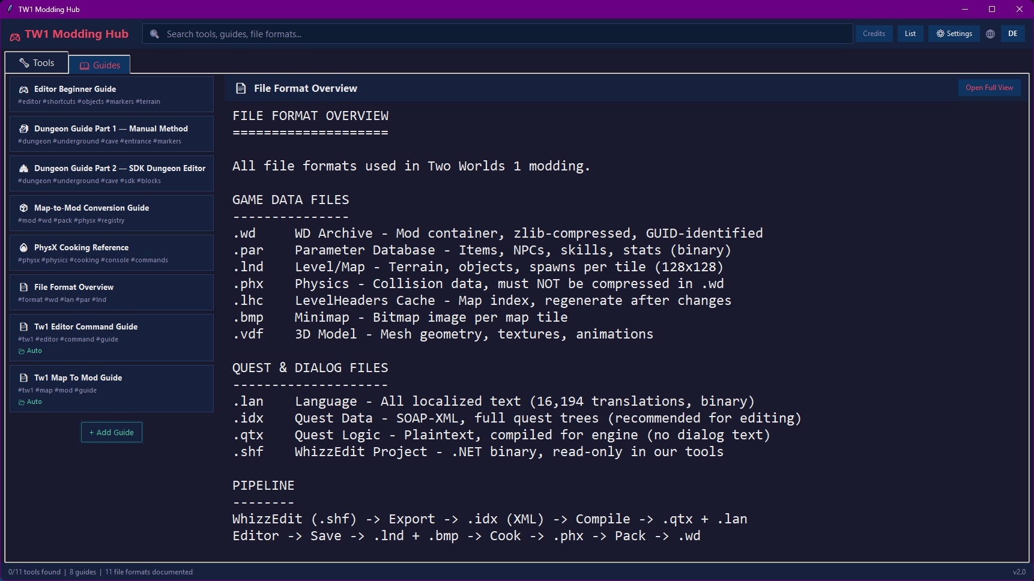The image size is (1034, 581).
Task: Open the PhysX Cooking Reference guide
Action: click(x=112, y=253)
